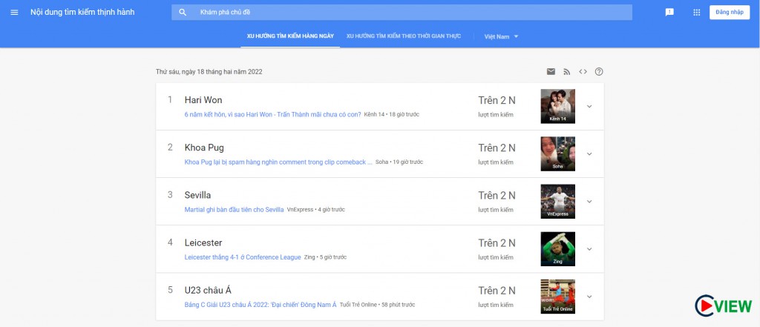The height and width of the screenshot is (327, 760).
Task: Expand the Leicester trend row
Action: click(x=589, y=249)
